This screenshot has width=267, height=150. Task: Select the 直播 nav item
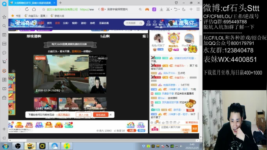click(57, 23)
